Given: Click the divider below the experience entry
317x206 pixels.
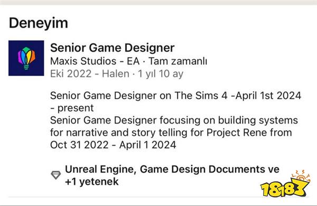Looking at the screenshot, I should (x=158, y=196).
